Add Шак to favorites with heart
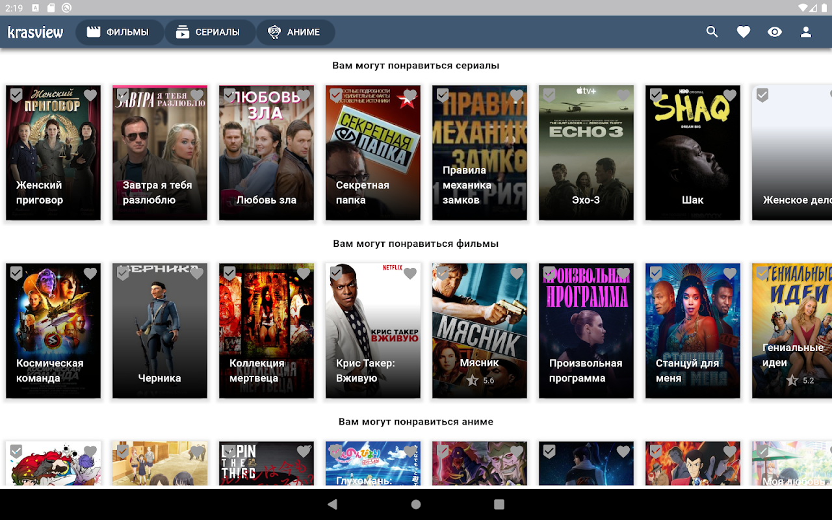832x520 pixels. pos(730,96)
